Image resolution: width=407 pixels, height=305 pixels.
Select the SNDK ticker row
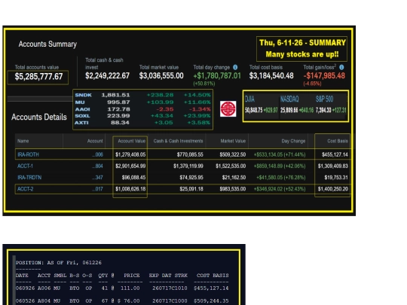click(x=142, y=95)
